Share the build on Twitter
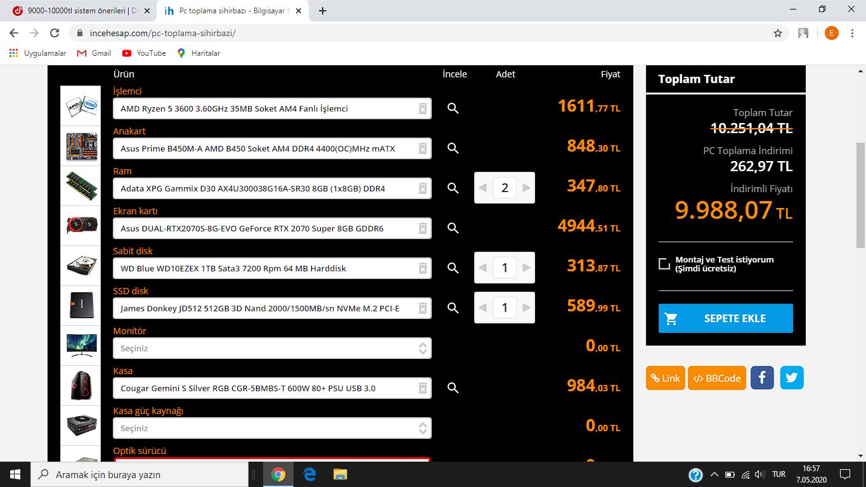Screen dimensions: 866x487 coord(792,378)
